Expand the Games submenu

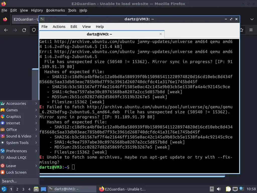coord(19,110)
